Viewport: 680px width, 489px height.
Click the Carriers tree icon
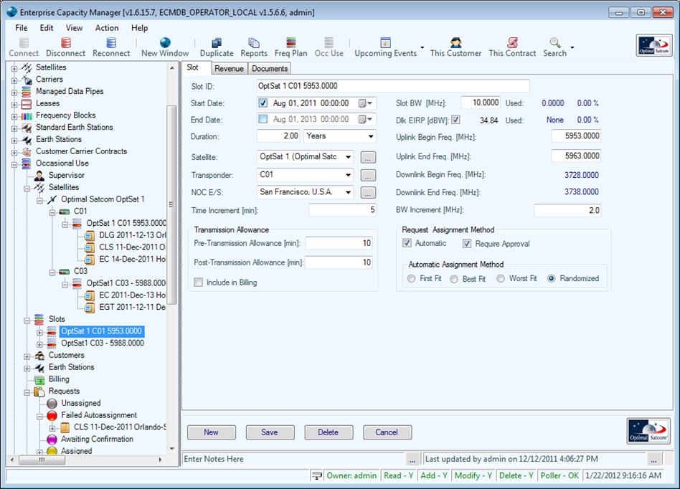tap(27, 80)
